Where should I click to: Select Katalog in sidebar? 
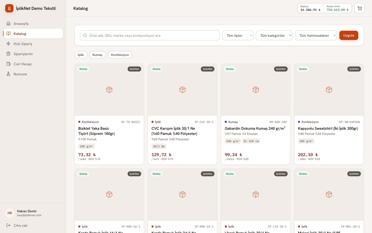33,34
